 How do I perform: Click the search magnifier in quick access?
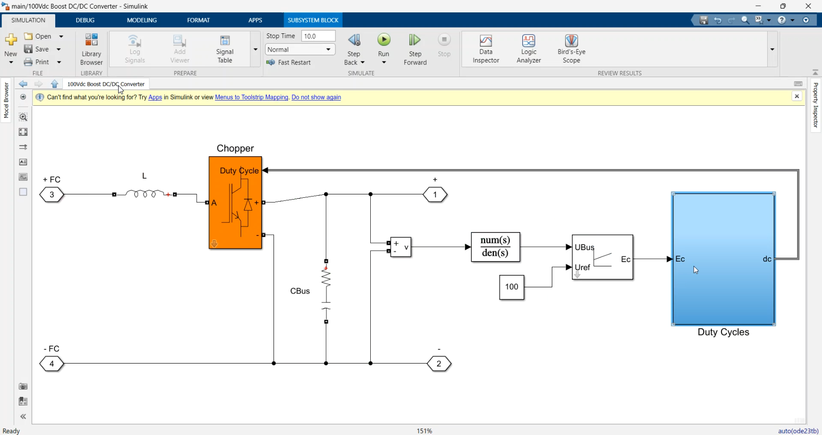(745, 20)
